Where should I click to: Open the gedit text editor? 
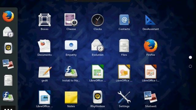click(x=45, y=72)
